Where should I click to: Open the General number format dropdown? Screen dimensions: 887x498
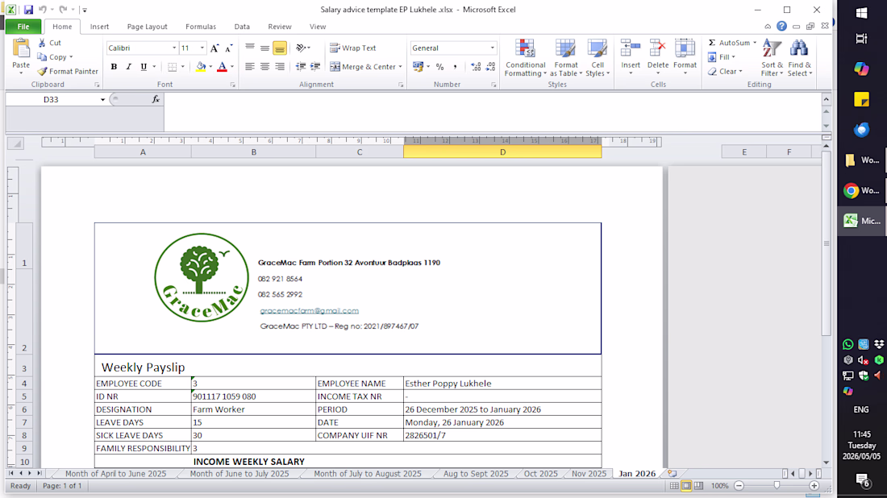pos(492,48)
